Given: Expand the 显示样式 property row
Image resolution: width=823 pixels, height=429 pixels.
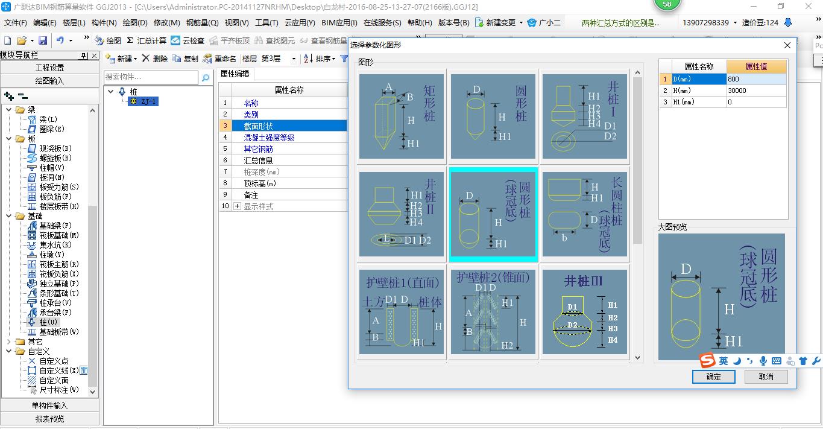Looking at the screenshot, I should coord(237,206).
